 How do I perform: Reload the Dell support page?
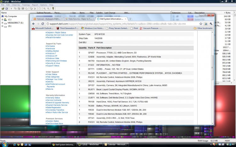point(43,24)
